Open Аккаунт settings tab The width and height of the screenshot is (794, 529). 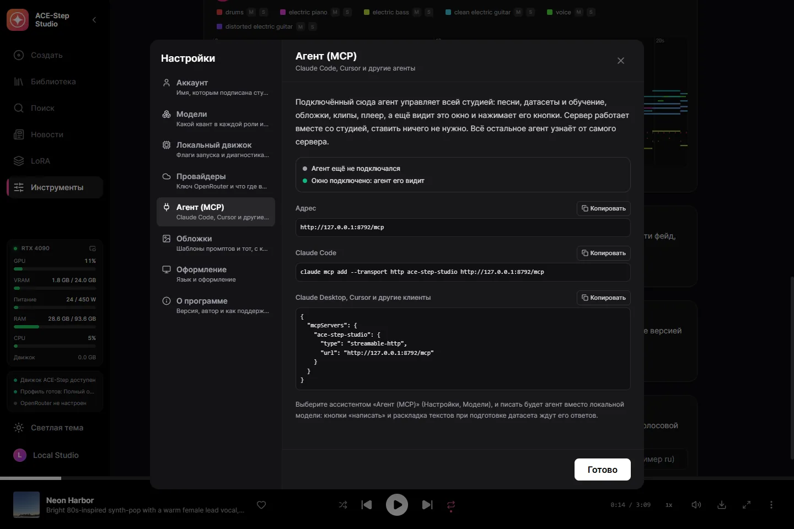(x=216, y=87)
